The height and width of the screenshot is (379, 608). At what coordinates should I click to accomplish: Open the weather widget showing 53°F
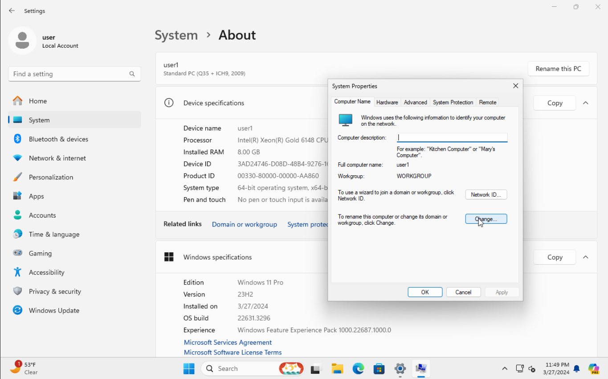[x=24, y=368]
